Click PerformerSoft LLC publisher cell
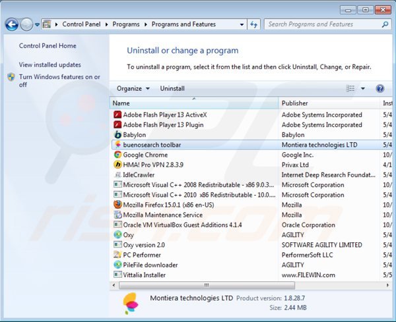The height and width of the screenshot is (322, 396). click(307, 255)
